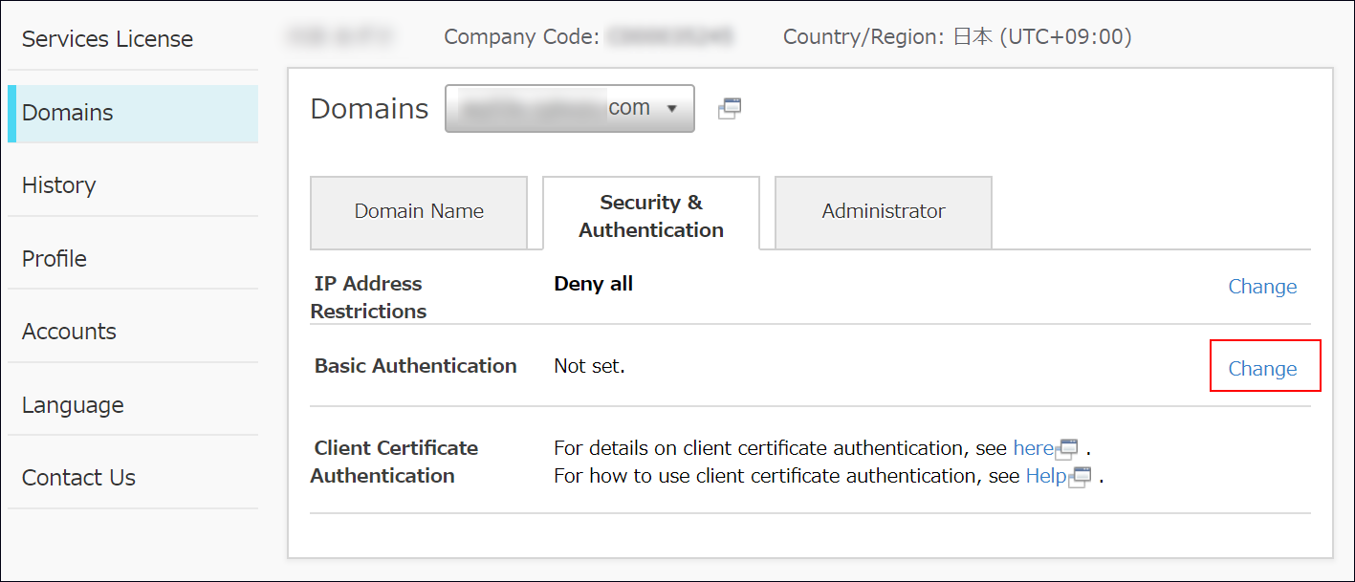
Task: Open the History section
Action: [x=58, y=185]
